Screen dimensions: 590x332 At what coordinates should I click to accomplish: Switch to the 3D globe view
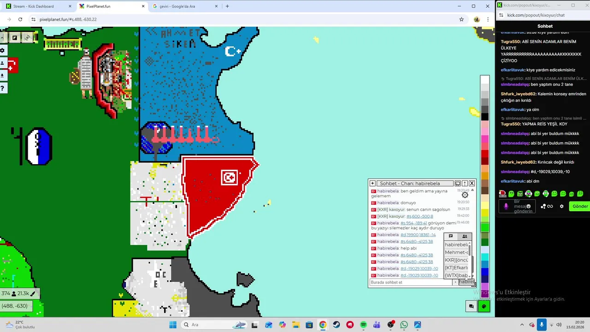[28, 37]
